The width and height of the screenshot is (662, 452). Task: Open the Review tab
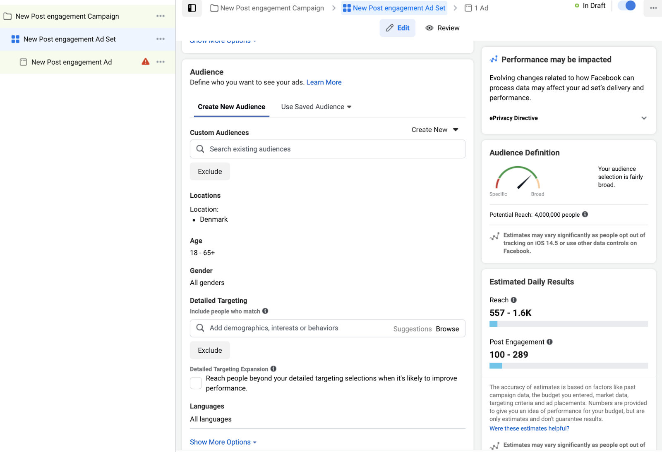tap(442, 28)
